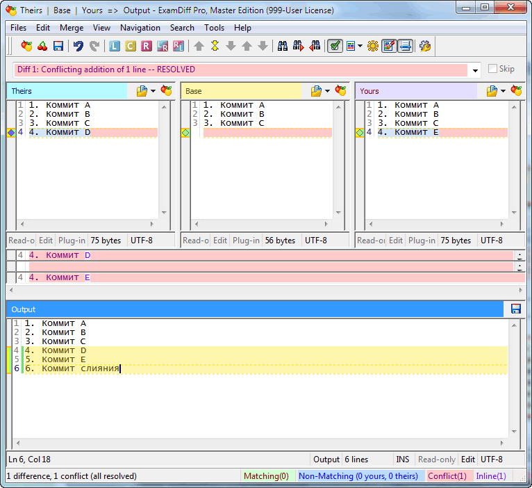
Task: Toggle the green checkmark toolbar button
Action: coord(335,46)
